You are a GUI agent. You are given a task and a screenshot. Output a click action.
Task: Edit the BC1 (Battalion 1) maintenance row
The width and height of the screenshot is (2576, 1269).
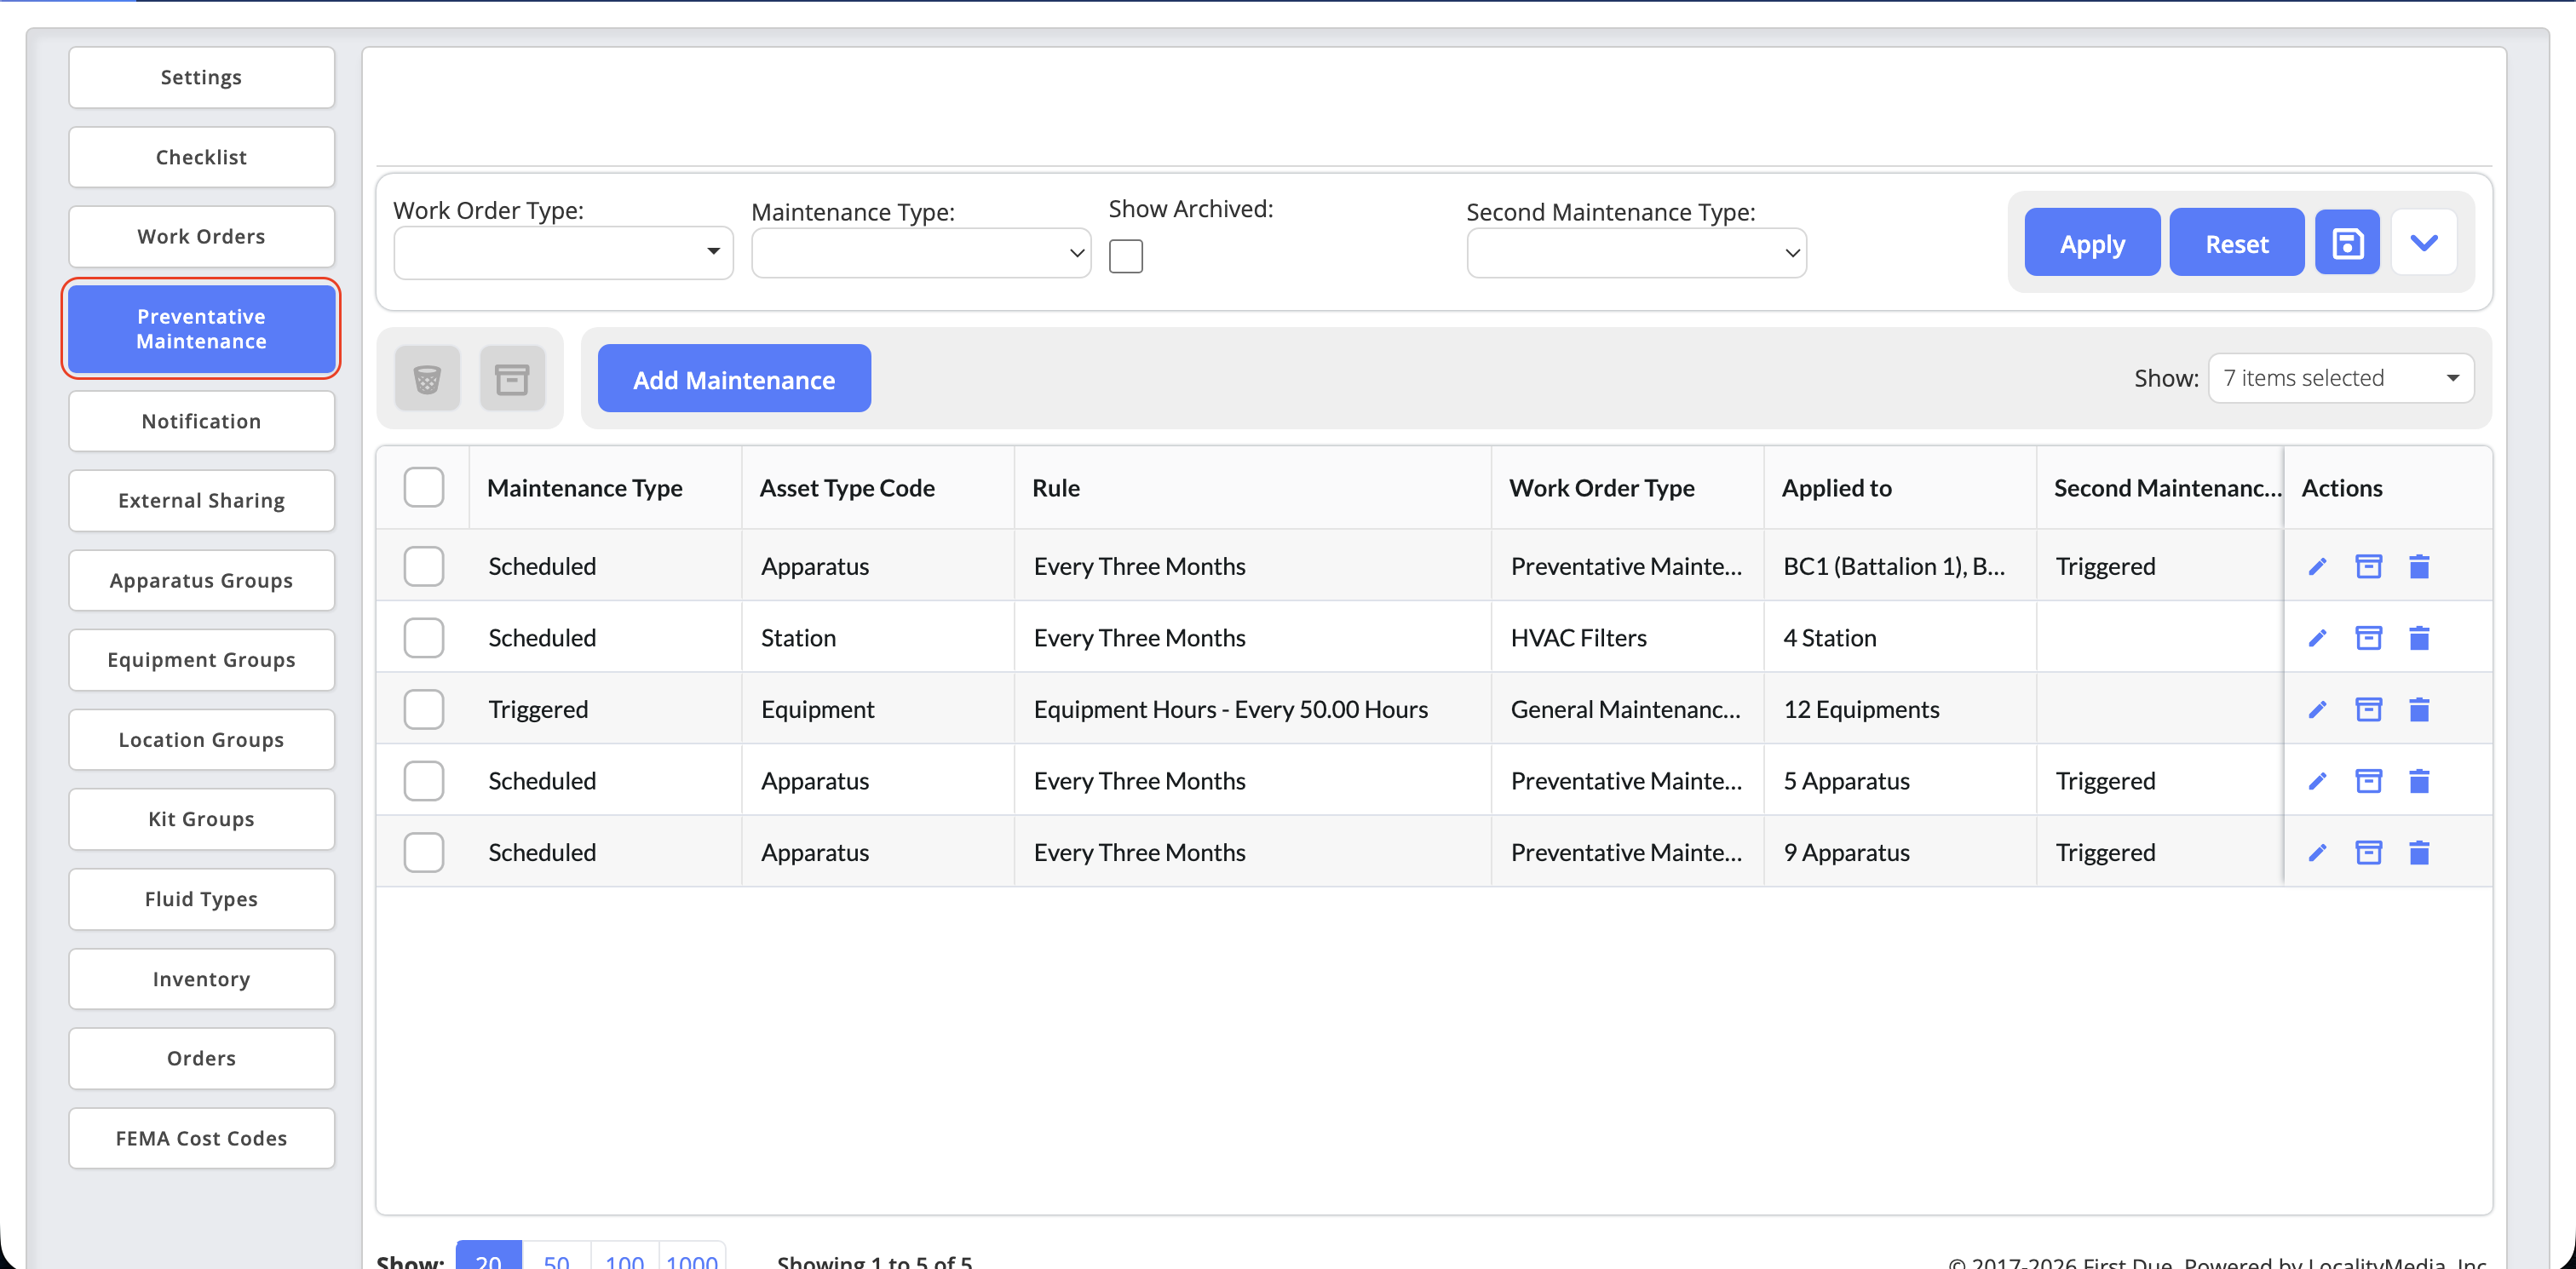click(x=2317, y=567)
